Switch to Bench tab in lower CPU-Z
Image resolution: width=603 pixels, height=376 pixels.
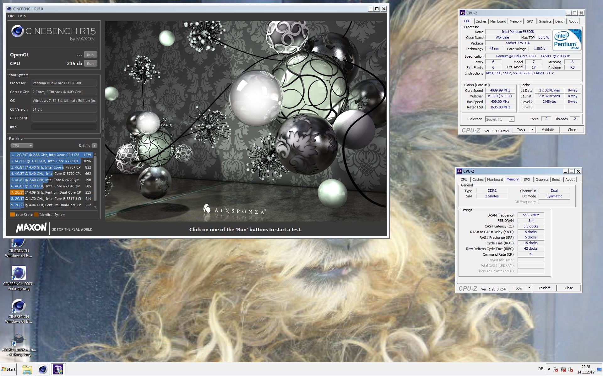click(557, 180)
